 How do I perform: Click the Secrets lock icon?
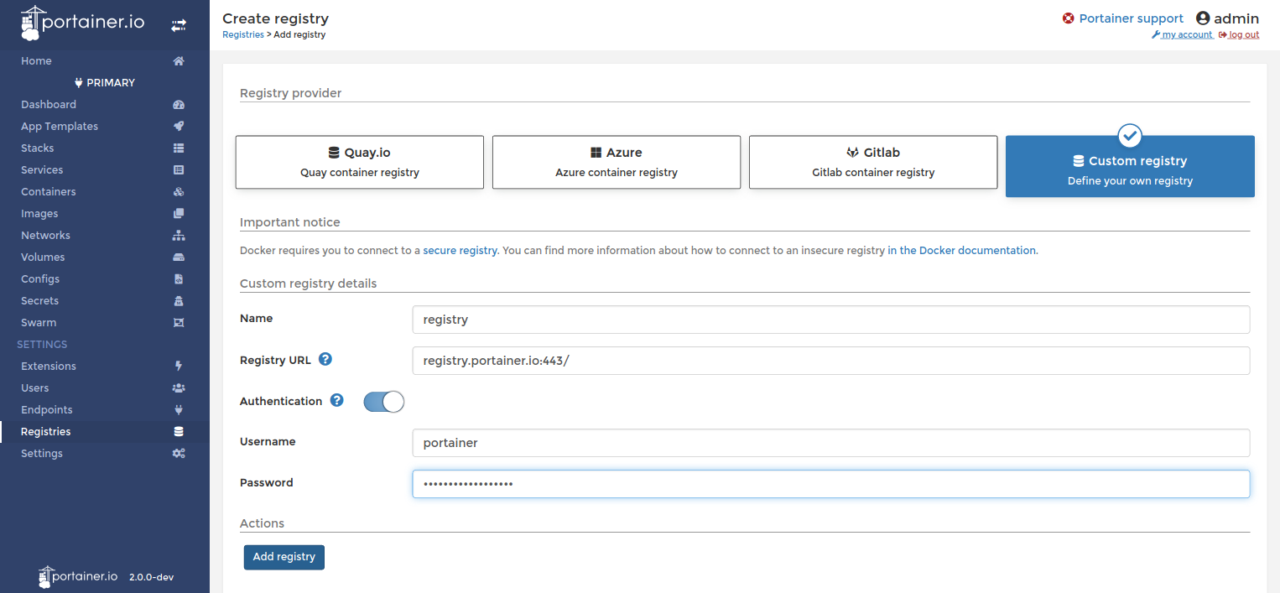point(178,301)
